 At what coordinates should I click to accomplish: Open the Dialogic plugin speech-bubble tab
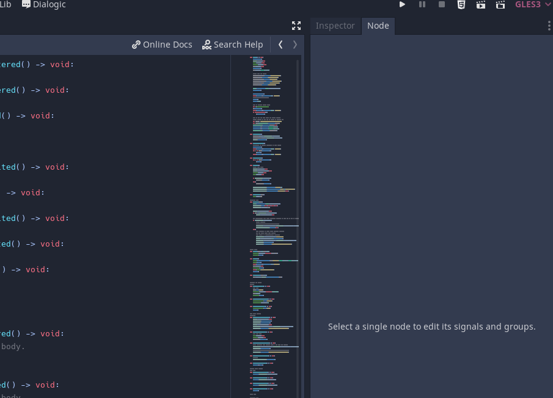click(x=43, y=5)
